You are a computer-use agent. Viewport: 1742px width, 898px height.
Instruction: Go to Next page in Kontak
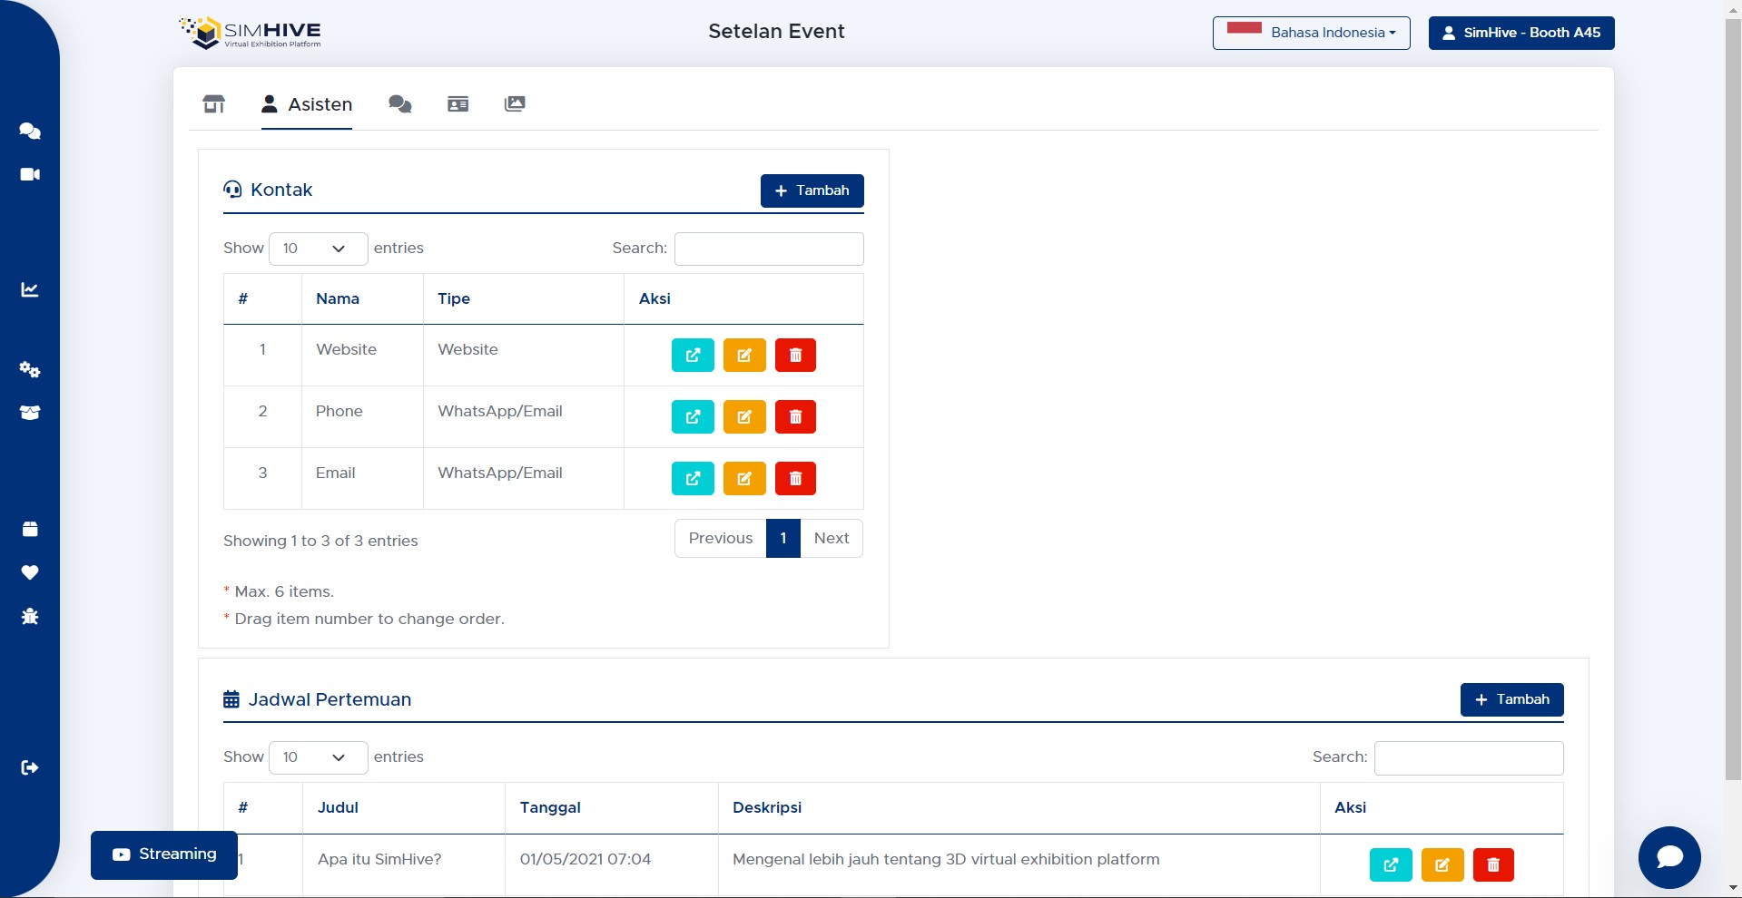coord(832,538)
